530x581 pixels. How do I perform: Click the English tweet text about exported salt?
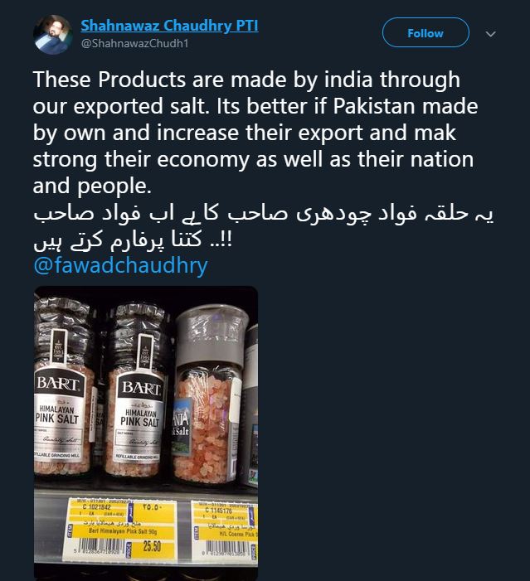[255, 133]
